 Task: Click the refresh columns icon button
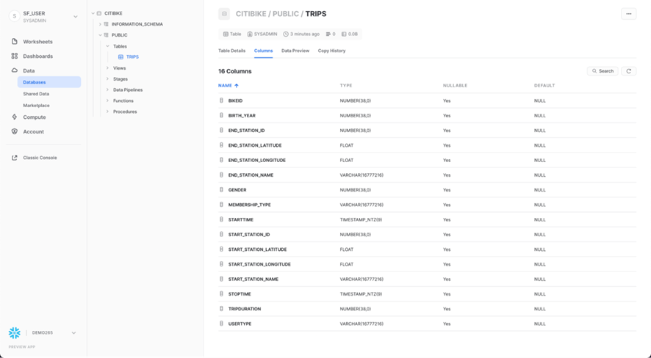coord(628,71)
